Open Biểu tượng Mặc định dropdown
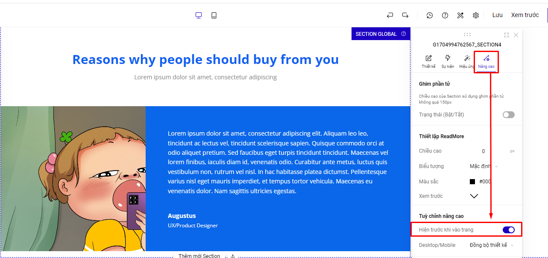This screenshot has height=258, width=548. point(484,166)
